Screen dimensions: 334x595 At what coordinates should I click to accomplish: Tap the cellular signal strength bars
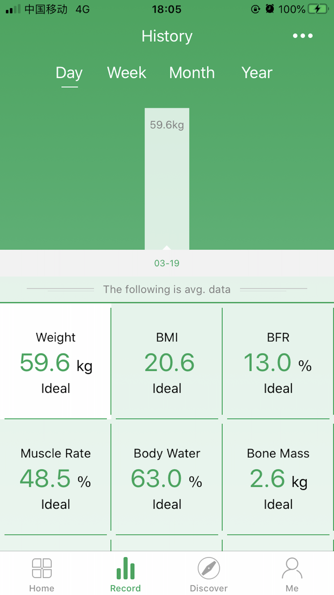[x=13, y=9]
